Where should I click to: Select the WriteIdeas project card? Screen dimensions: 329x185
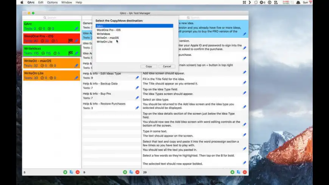pos(51,51)
